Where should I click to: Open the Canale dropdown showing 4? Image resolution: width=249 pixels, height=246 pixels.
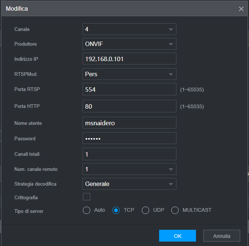point(129,29)
